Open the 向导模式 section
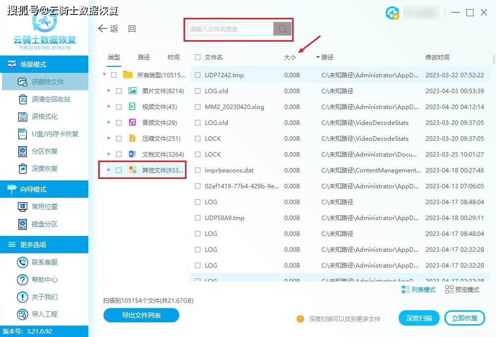 [x=44, y=189]
